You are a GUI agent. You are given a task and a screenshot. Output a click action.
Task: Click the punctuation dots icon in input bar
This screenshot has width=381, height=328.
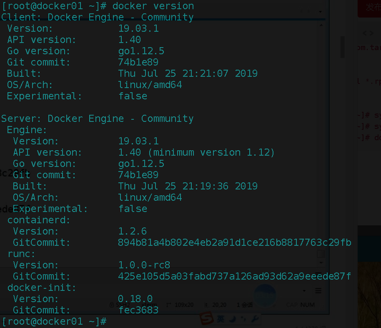pyautogui.click(x=243, y=319)
